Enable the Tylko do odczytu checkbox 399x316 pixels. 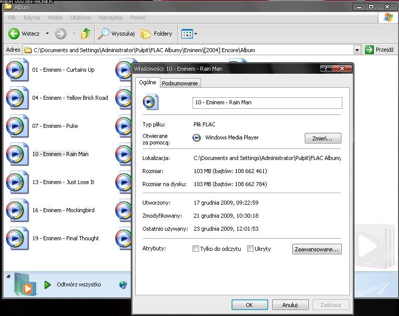(x=196, y=249)
